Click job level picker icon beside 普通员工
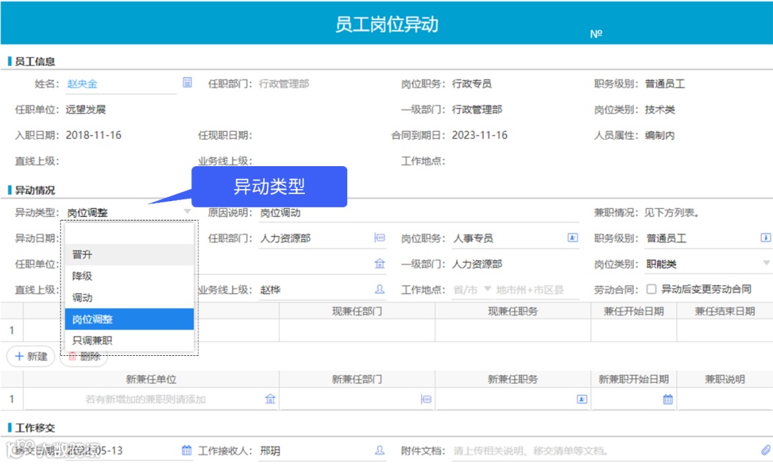This screenshot has height=464, width=773. click(766, 238)
